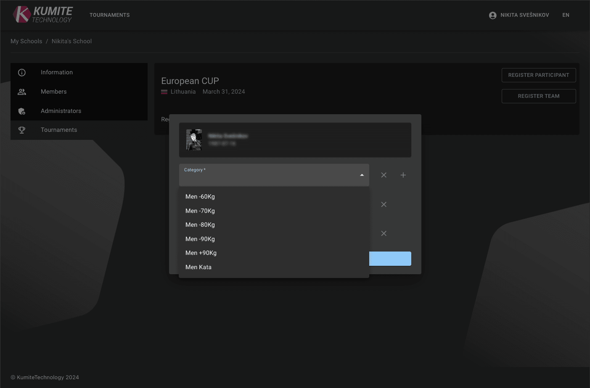Switch language using the EN option
Viewport: 590px width, 388px height.
566,15
